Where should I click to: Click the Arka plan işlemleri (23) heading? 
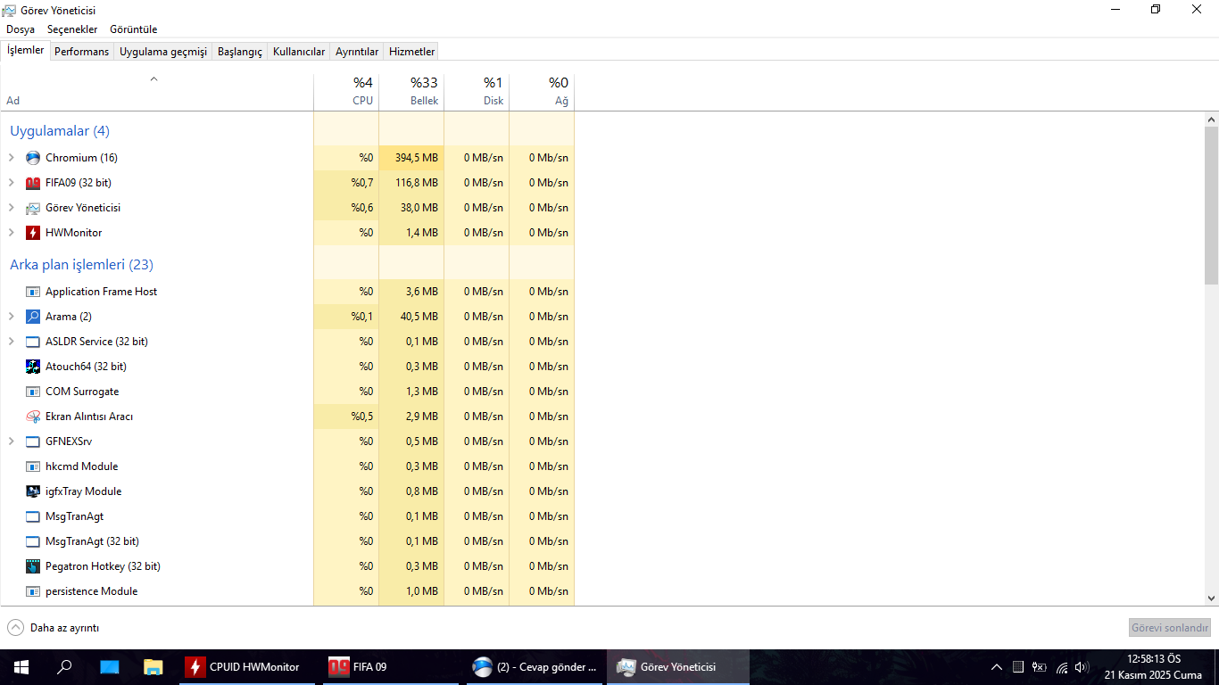[81, 265]
